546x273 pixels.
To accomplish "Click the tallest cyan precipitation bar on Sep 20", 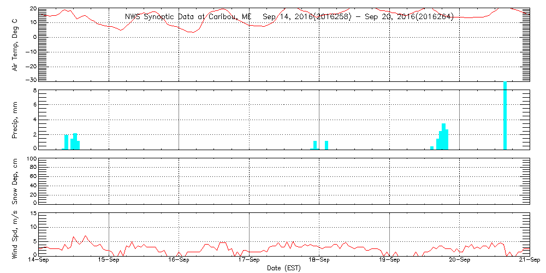I will tap(505, 115).
